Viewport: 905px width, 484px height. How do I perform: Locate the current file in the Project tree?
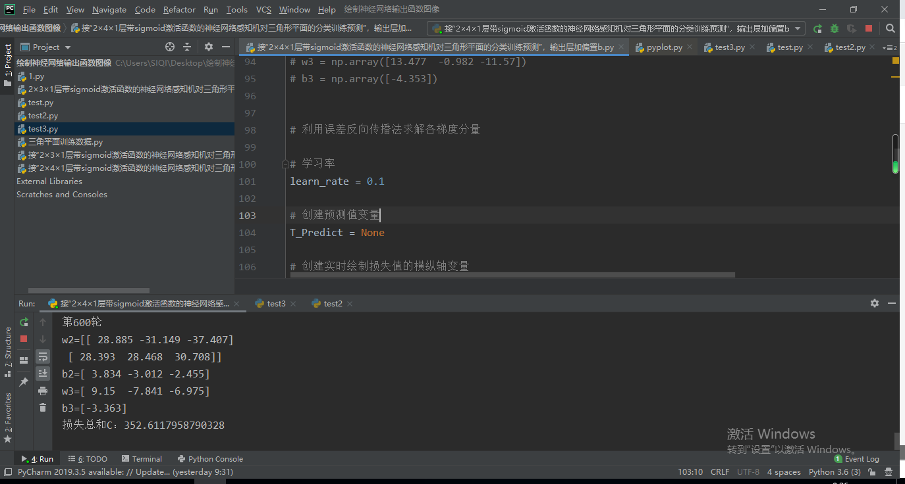click(170, 47)
